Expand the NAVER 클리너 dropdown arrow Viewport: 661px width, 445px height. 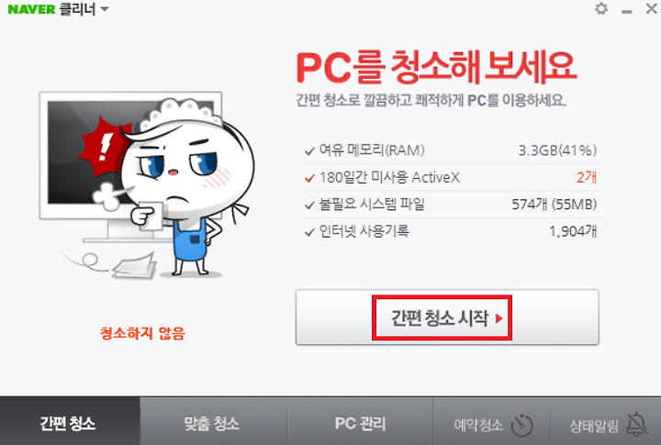coord(105,9)
